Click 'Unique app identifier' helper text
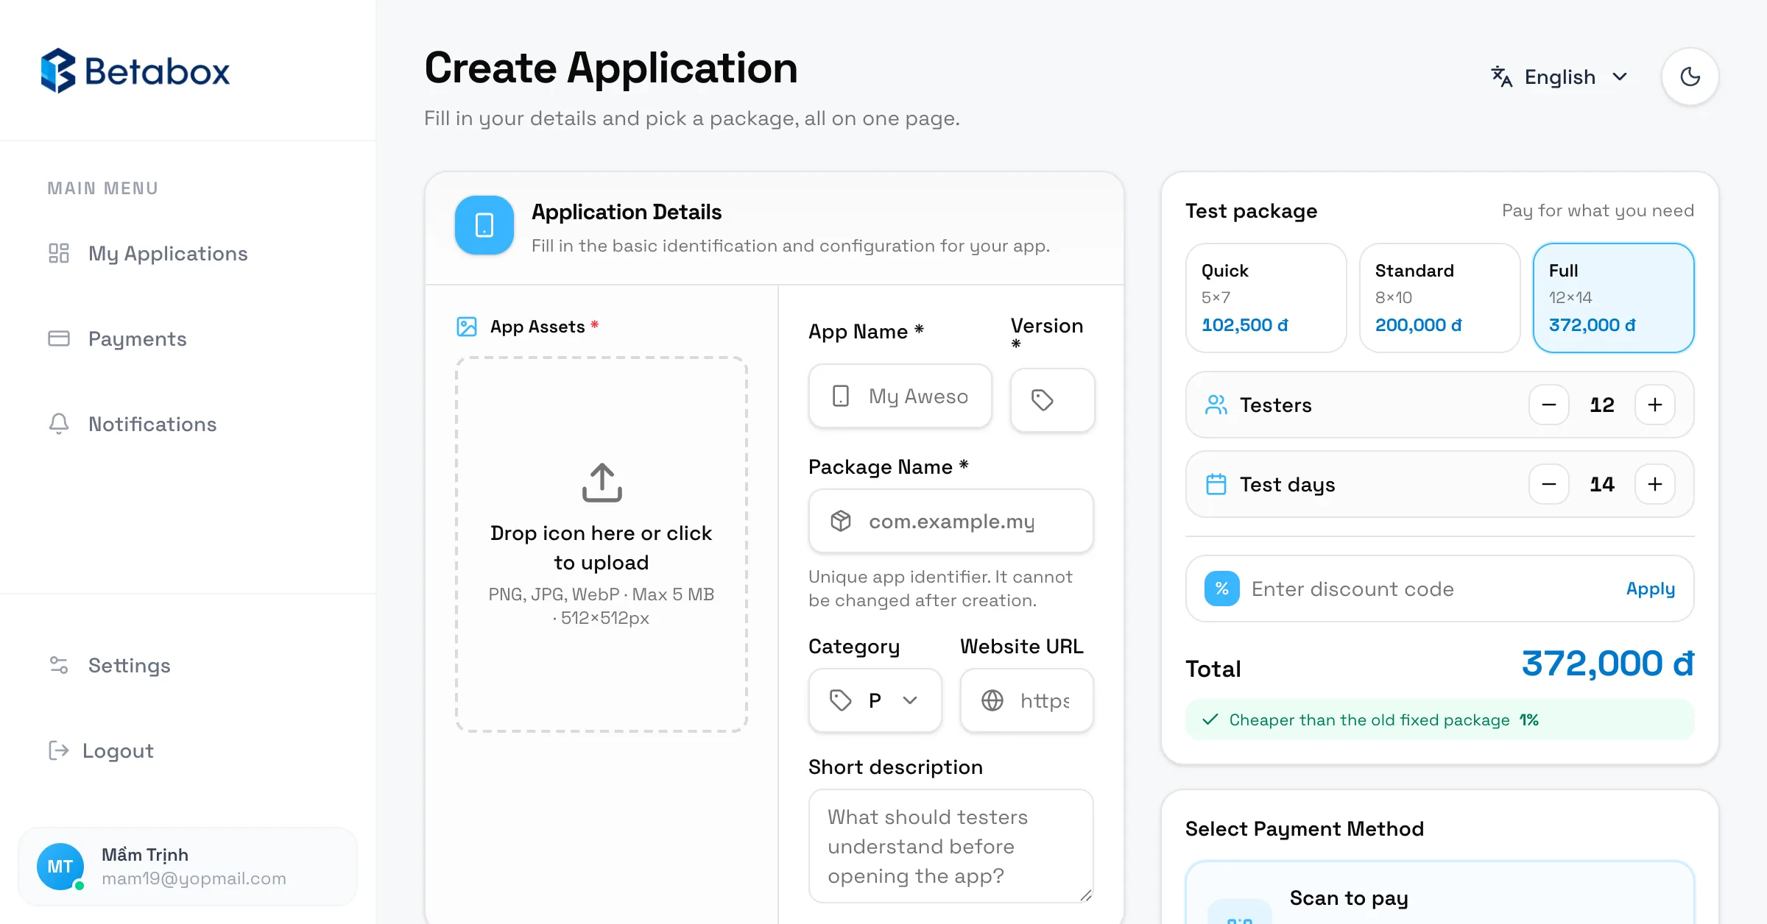The width and height of the screenshot is (1767, 924). pos(940,589)
